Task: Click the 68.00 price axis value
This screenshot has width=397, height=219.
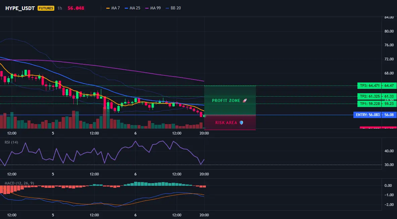Action: click(x=389, y=73)
